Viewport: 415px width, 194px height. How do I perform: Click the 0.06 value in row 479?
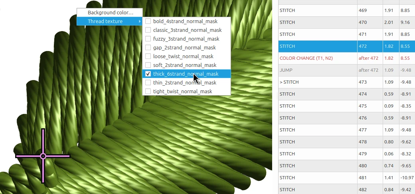[x=389, y=154]
